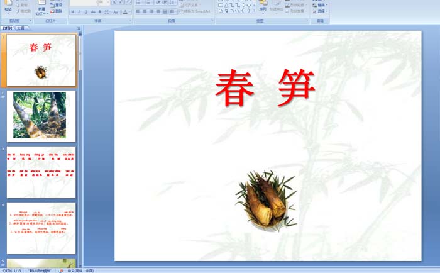Click the 春笋 title on the slide
The height and width of the screenshot is (273, 440).
tap(265, 87)
